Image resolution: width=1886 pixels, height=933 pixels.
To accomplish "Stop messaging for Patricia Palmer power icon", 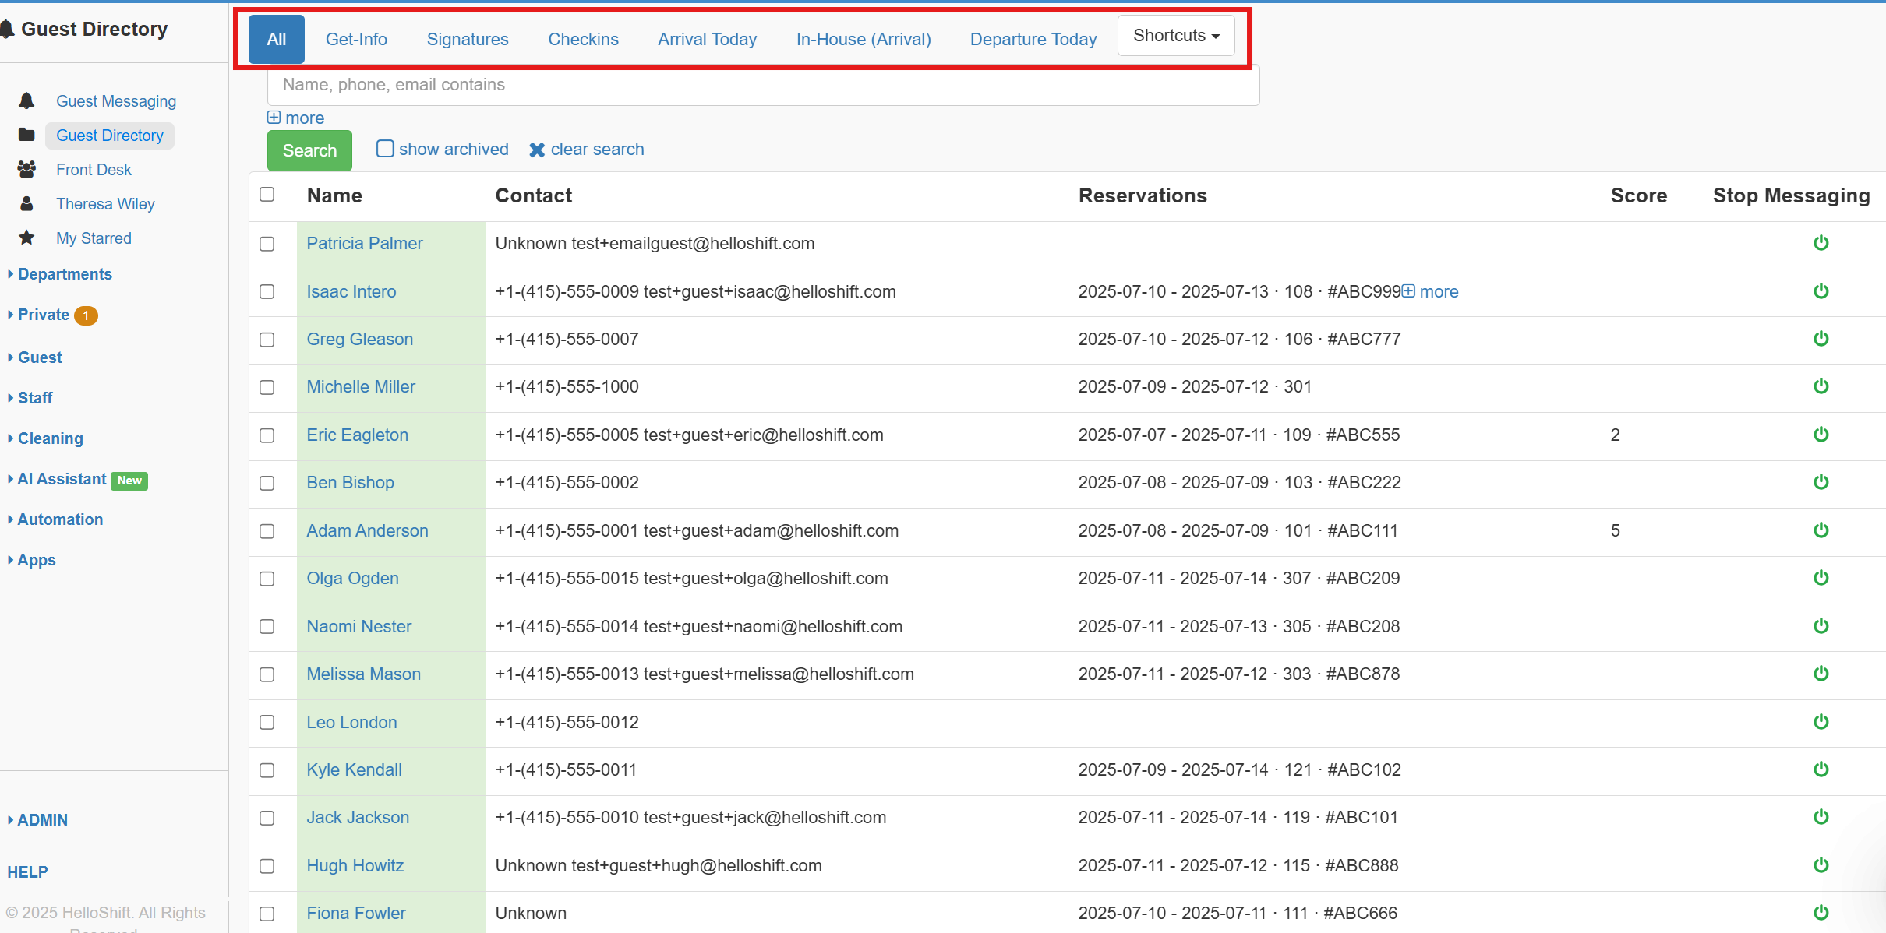I will click(1821, 243).
